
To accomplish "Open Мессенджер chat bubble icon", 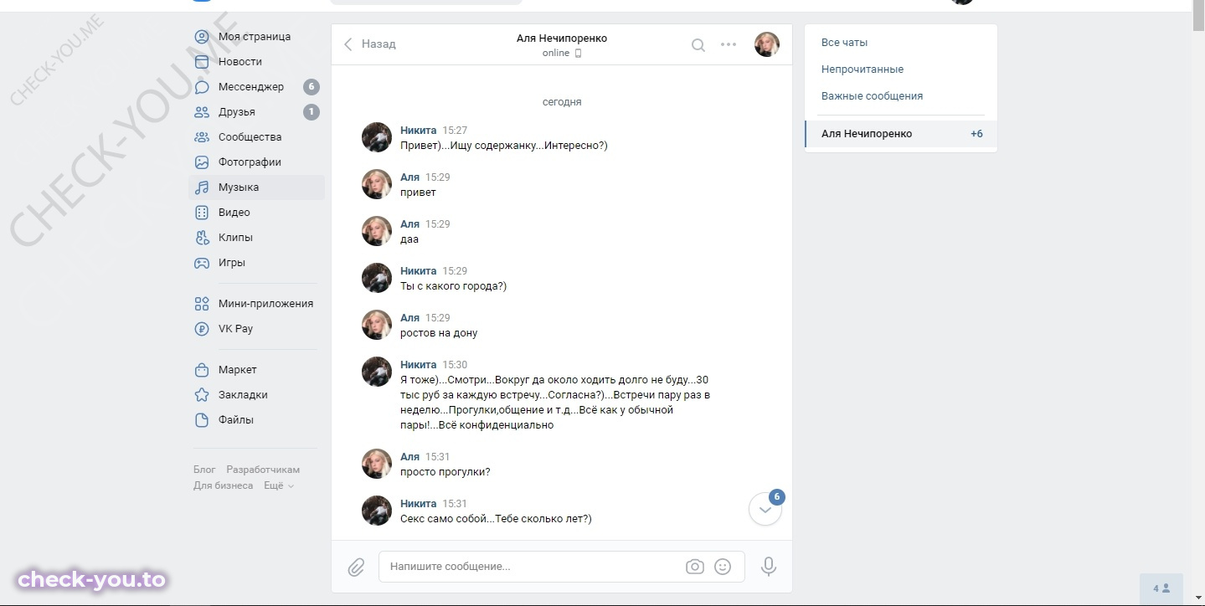I will click(x=202, y=87).
